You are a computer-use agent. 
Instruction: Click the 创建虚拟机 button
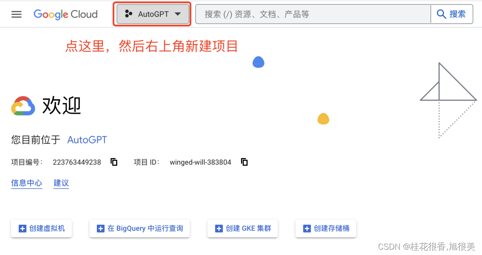(x=42, y=229)
